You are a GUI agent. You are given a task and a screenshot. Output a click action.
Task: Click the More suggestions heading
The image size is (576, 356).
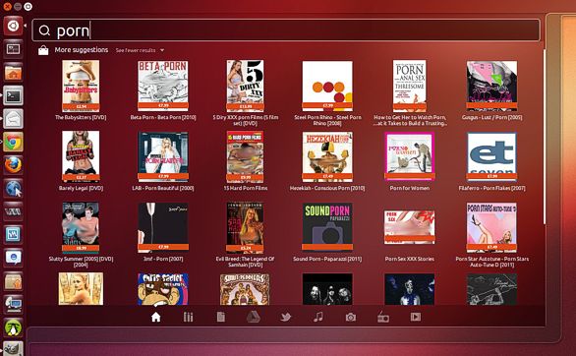[82, 50]
